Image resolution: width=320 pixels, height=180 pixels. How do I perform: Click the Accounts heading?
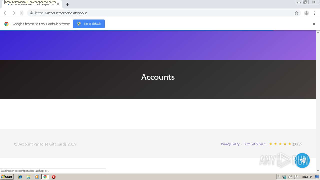(x=158, y=77)
